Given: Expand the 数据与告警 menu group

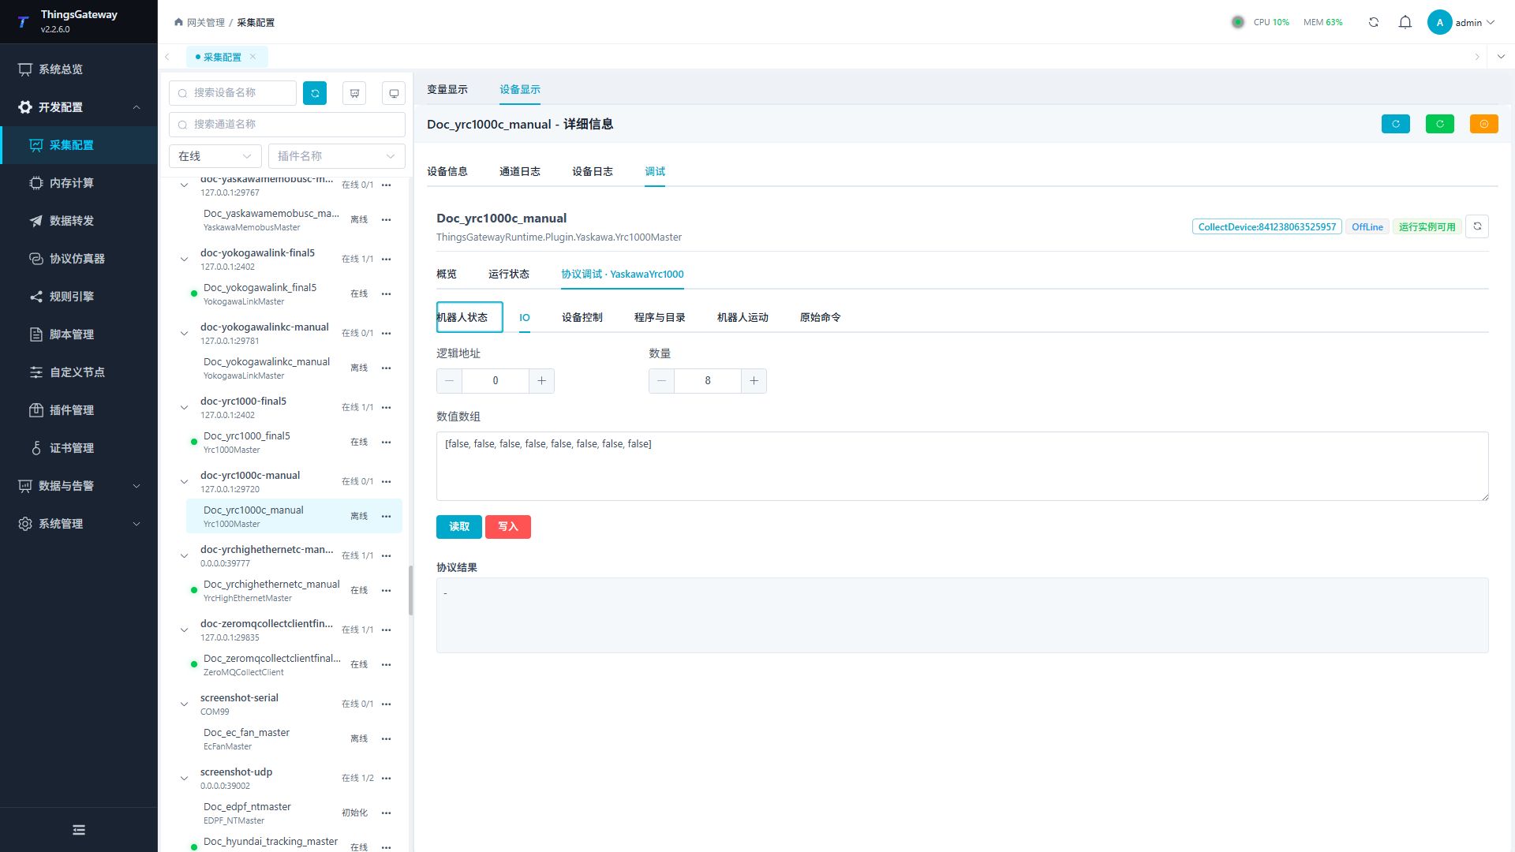Looking at the screenshot, I should point(79,486).
